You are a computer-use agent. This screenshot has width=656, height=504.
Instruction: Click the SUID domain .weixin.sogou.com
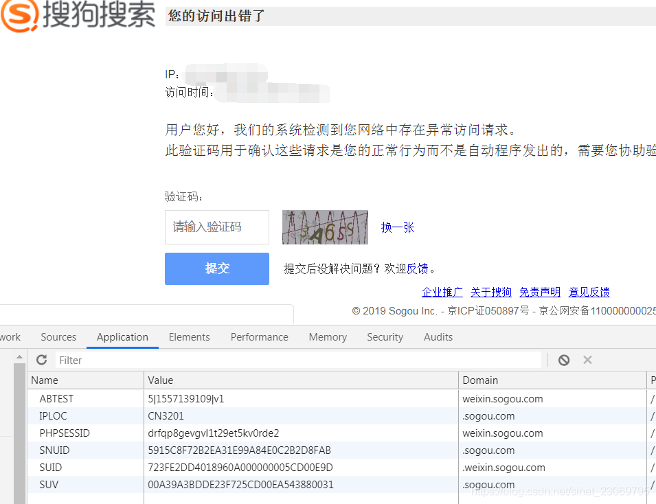point(504,468)
